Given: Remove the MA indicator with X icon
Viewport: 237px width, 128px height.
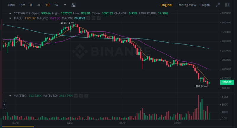Looking at the screenshot, I should [x=99, y=18].
